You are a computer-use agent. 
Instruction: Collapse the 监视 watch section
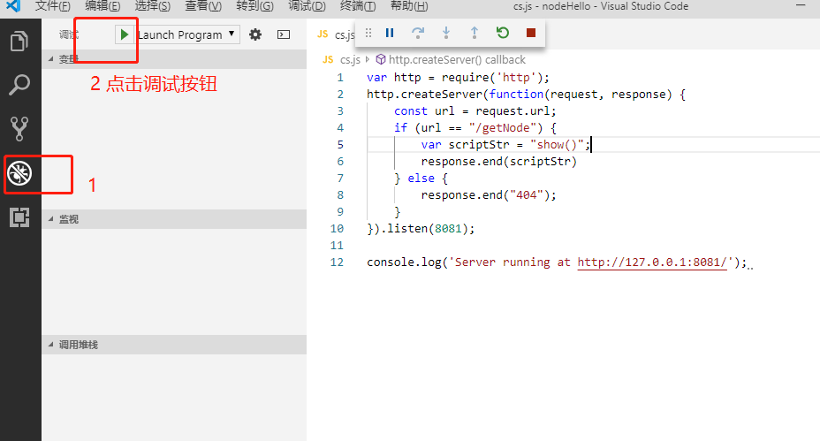pyautogui.click(x=173, y=219)
